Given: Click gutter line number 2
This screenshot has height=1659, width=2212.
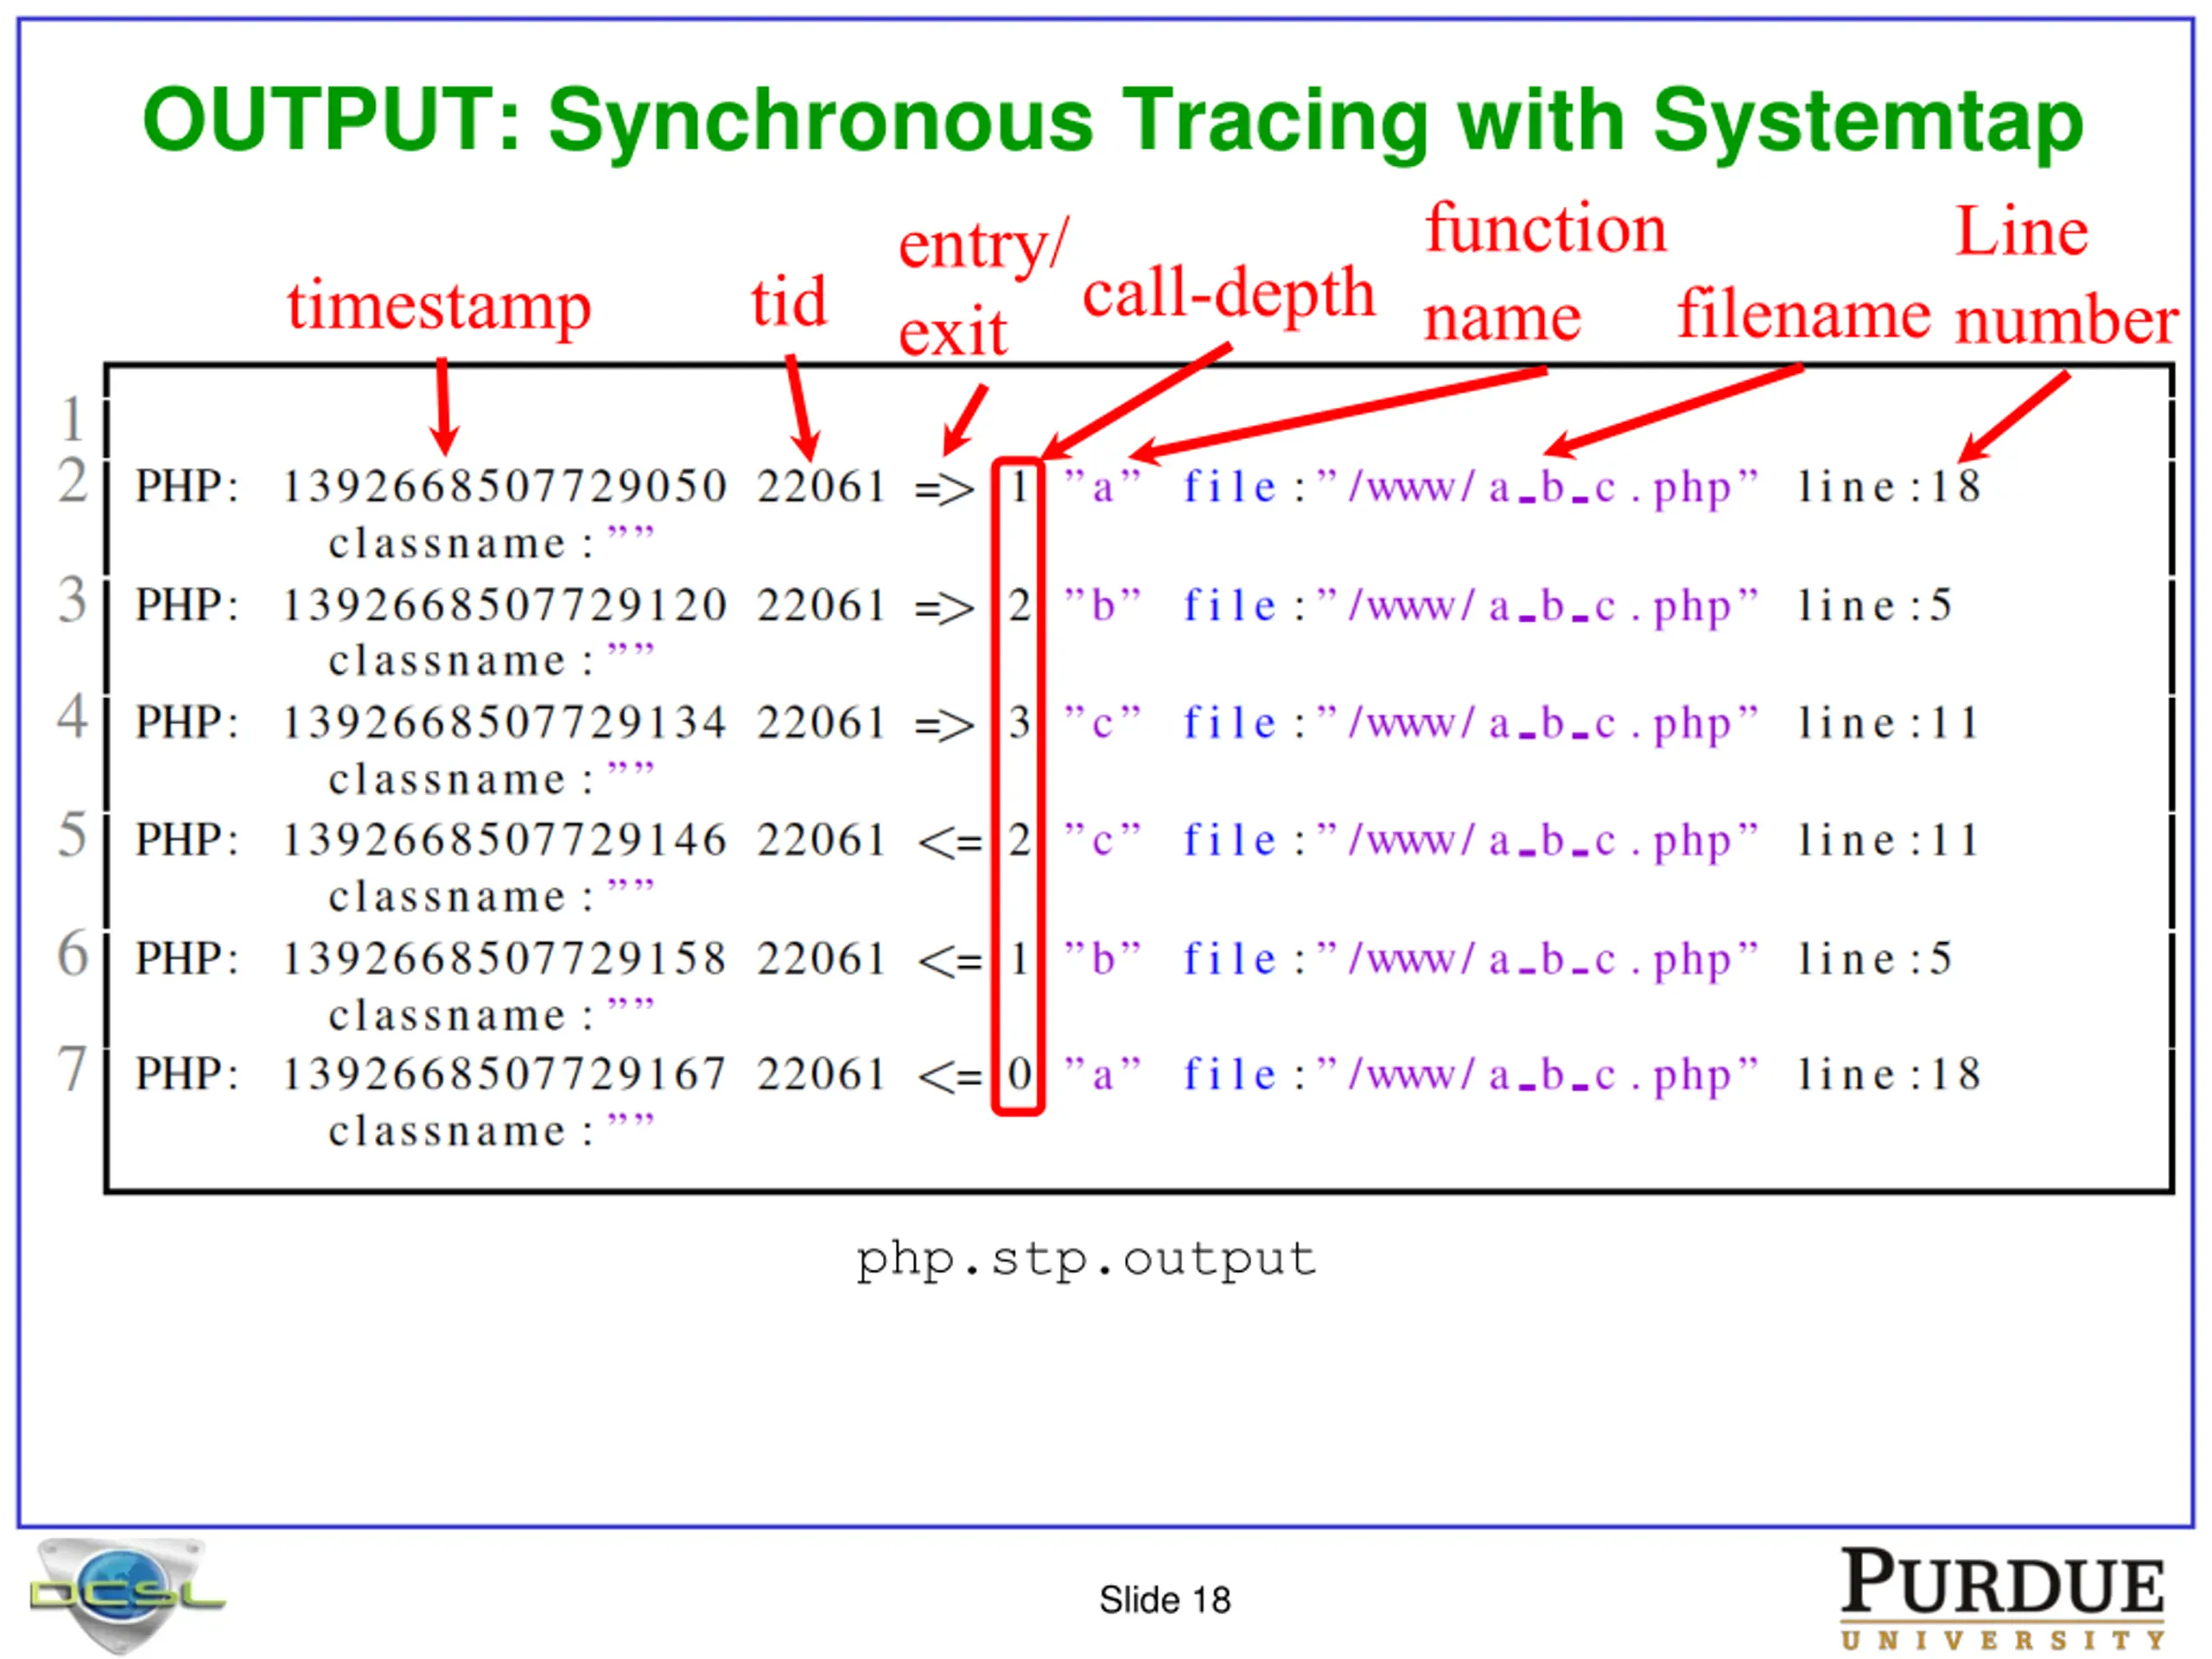Looking at the screenshot, I should (72, 481).
